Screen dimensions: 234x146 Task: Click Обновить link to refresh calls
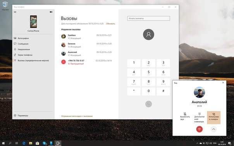[110, 24]
